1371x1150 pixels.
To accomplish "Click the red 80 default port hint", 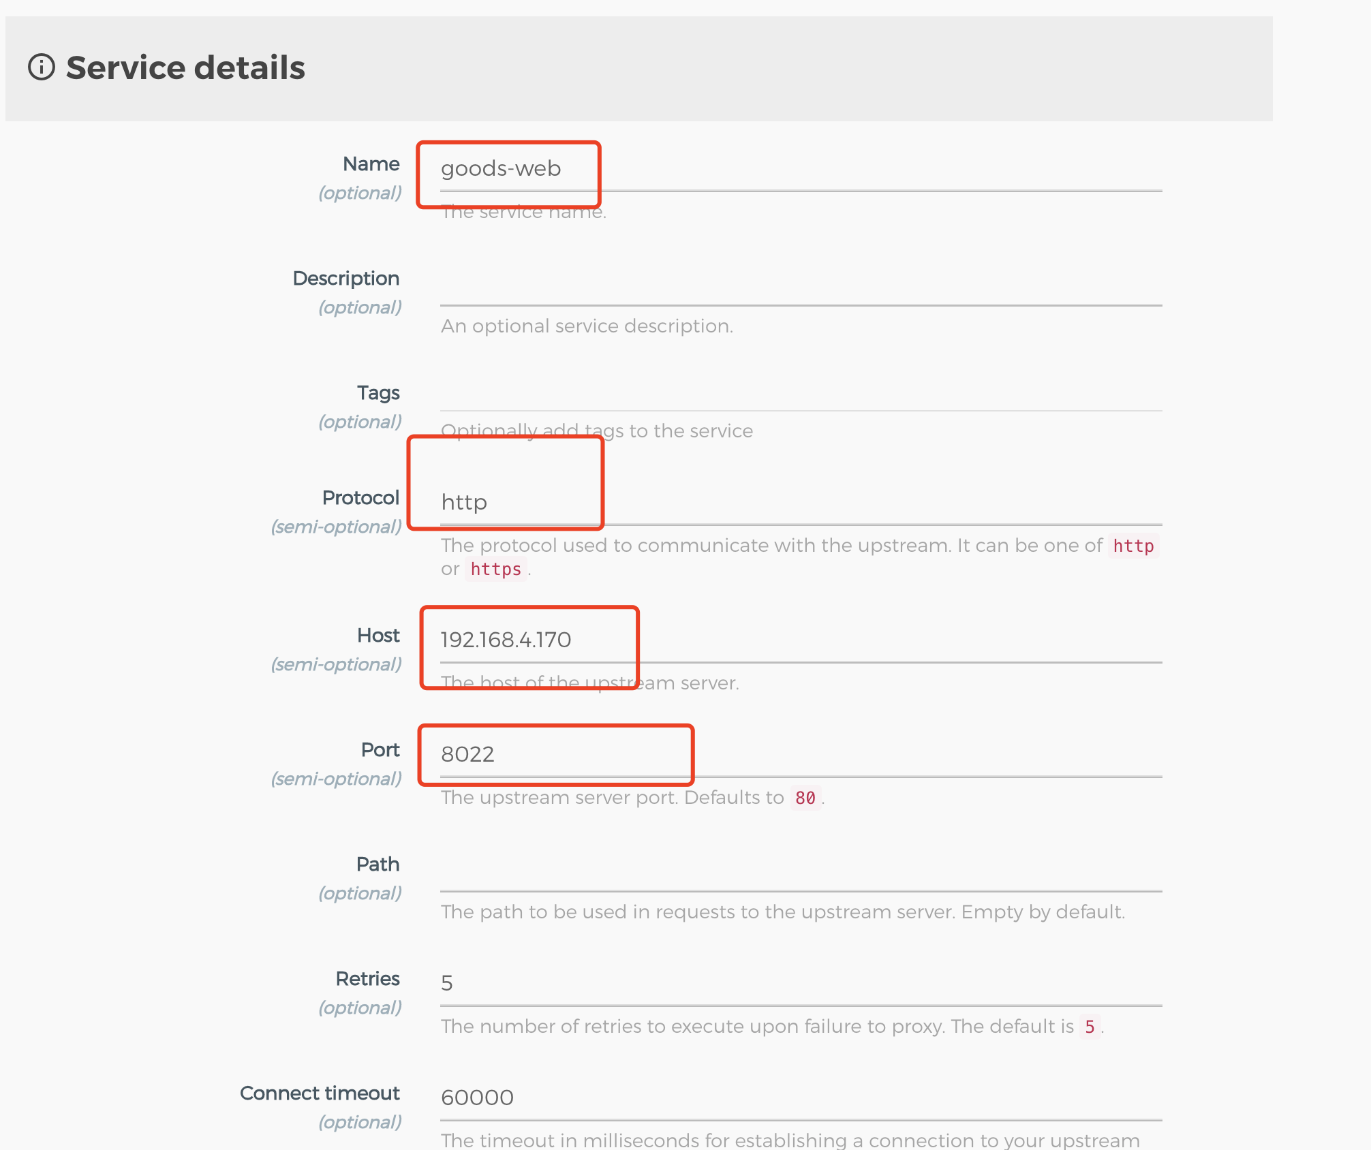I will [x=805, y=798].
